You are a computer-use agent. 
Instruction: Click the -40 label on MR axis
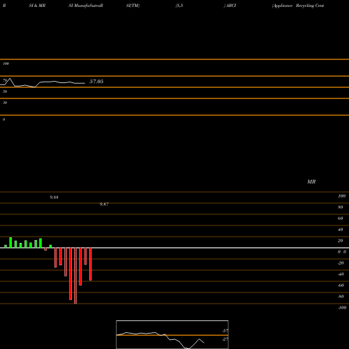(x=341, y=274)
